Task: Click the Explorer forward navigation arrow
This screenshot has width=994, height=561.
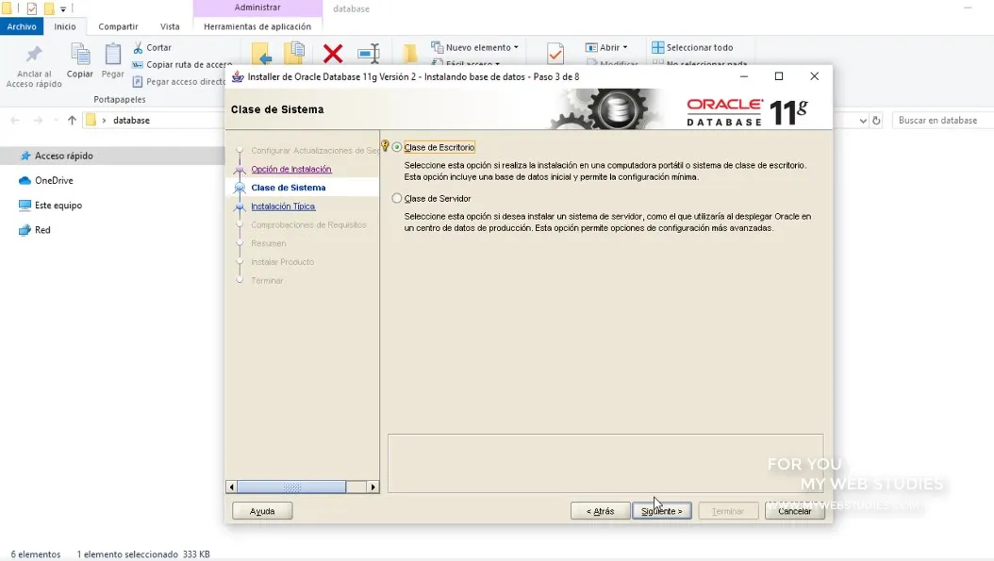Action: coord(38,121)
